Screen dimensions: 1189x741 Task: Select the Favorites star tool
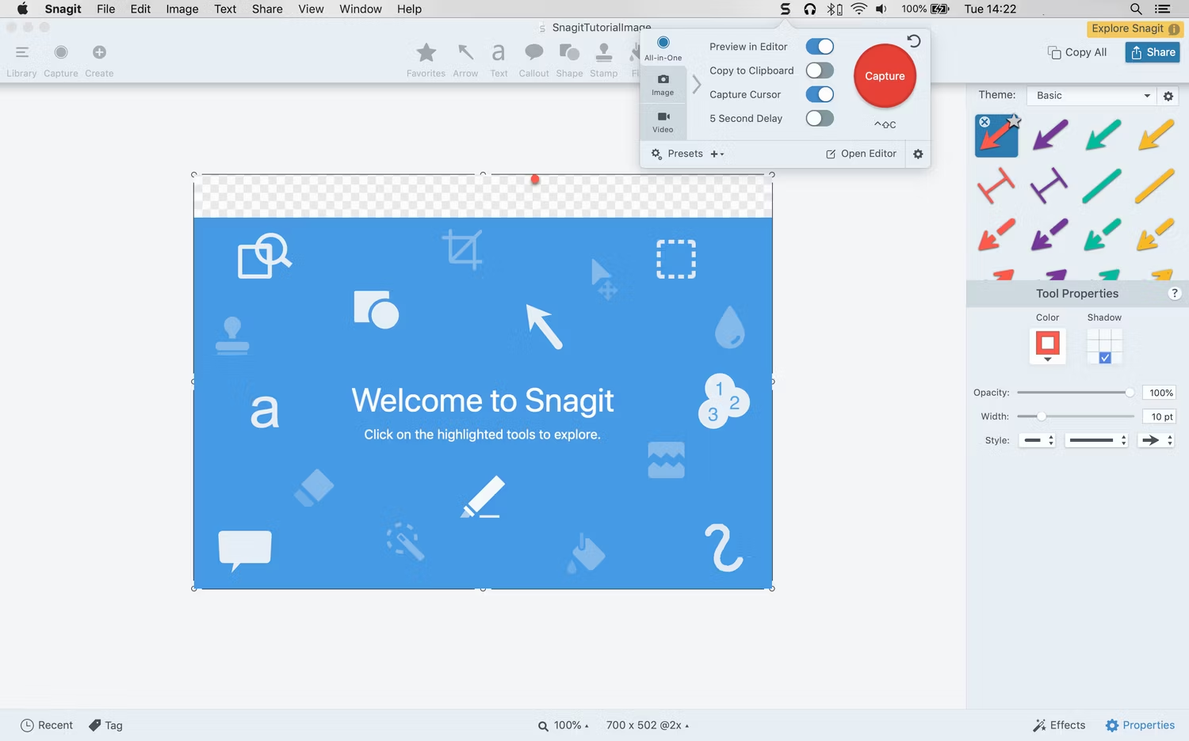pyautogui.click(x=426, y=52)
